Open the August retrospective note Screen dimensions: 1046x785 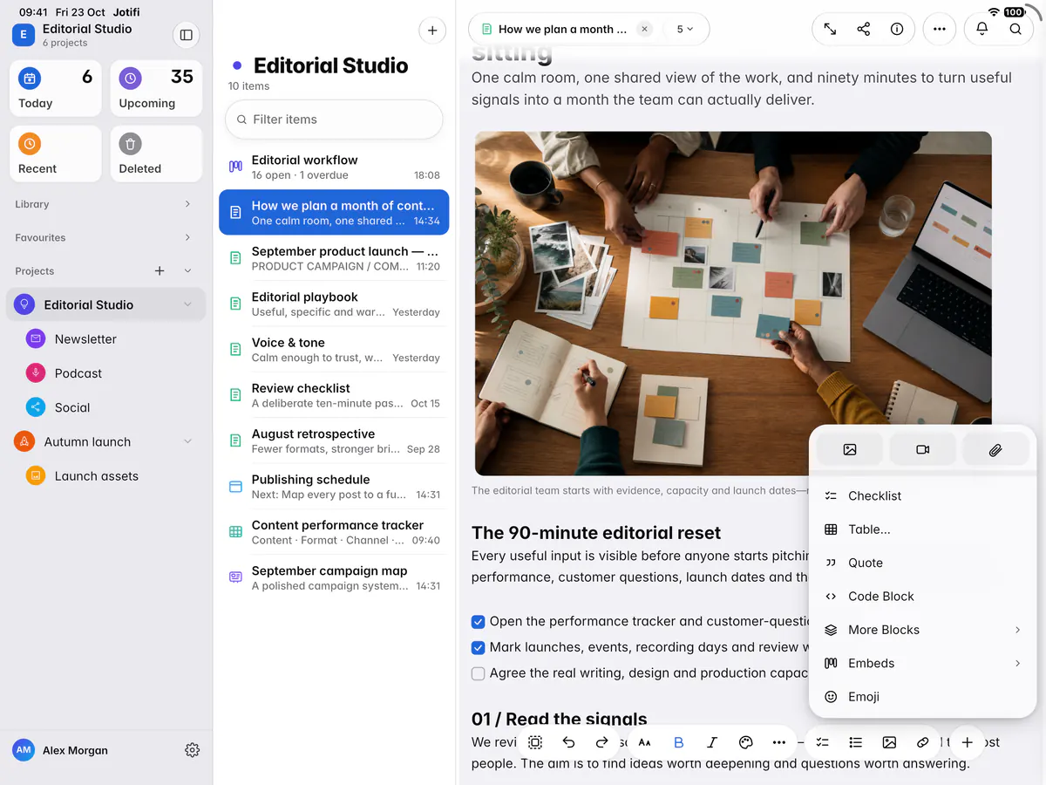(334, 440)
